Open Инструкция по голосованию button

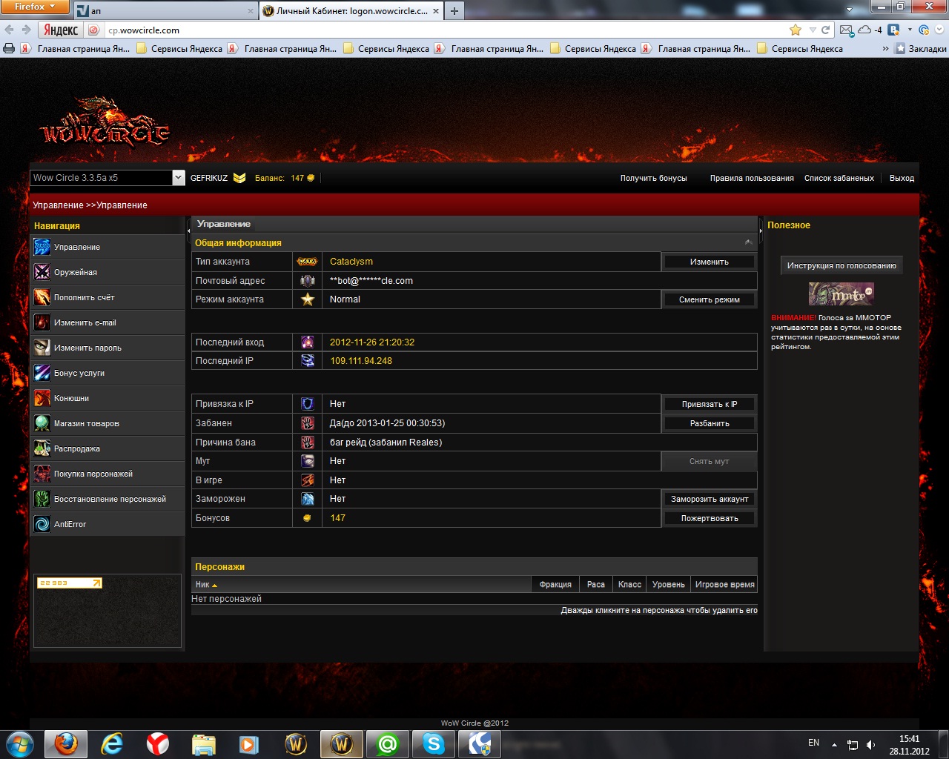(841, 265)
